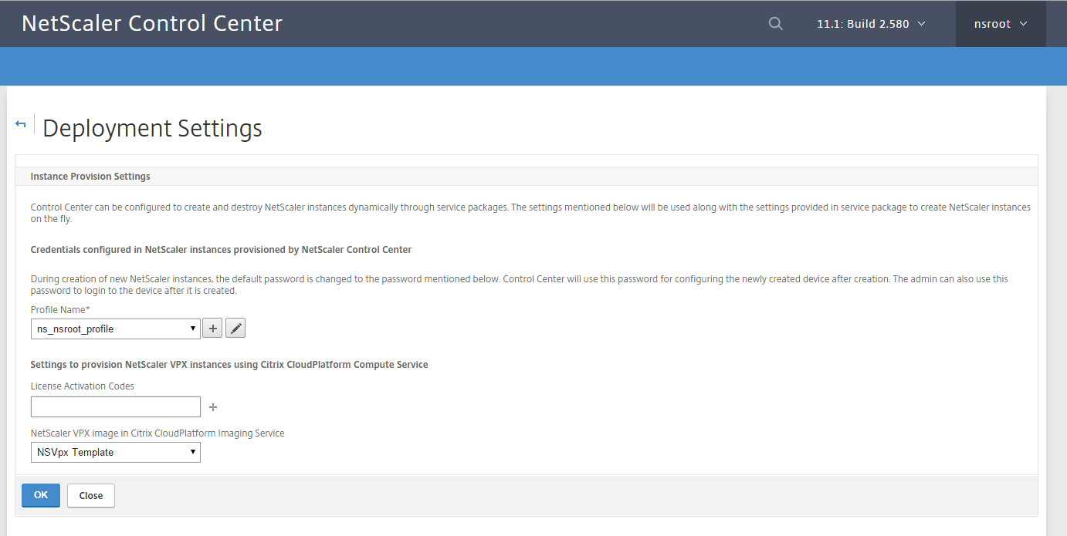The height and width of the screenshot is (536, 1067).
Task: Click the Profile Name* field label
Action: point(60,310)
